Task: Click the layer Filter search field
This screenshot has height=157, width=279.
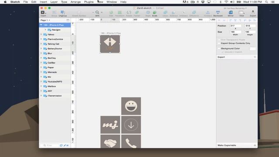Action: coord(51,145)
